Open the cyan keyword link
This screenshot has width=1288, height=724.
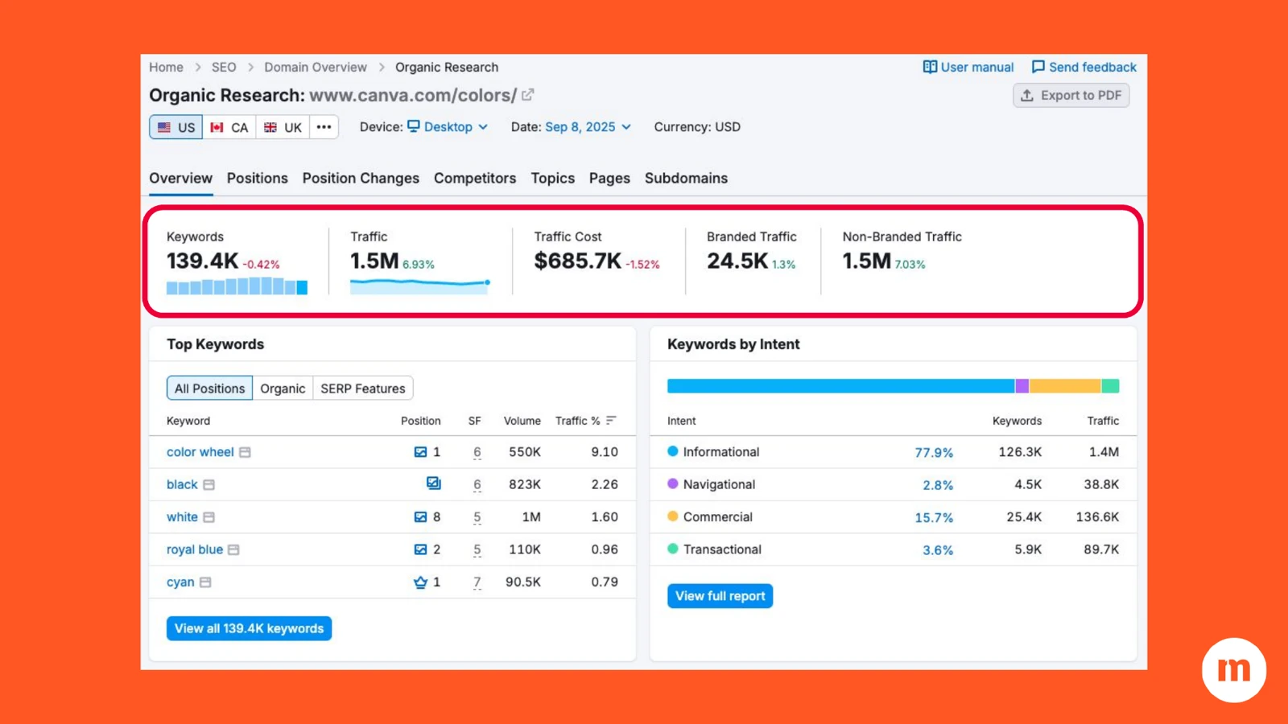(x=180, y=582)
